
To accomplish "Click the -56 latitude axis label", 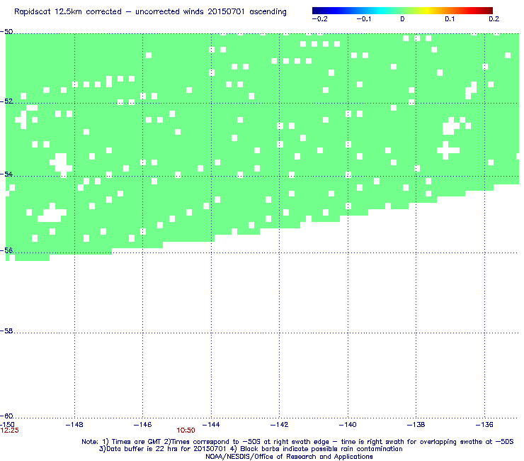I will pos(6,250).
